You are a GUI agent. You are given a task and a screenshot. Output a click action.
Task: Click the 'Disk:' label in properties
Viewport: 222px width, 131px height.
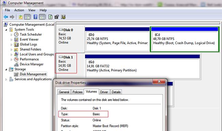point(64,108)
